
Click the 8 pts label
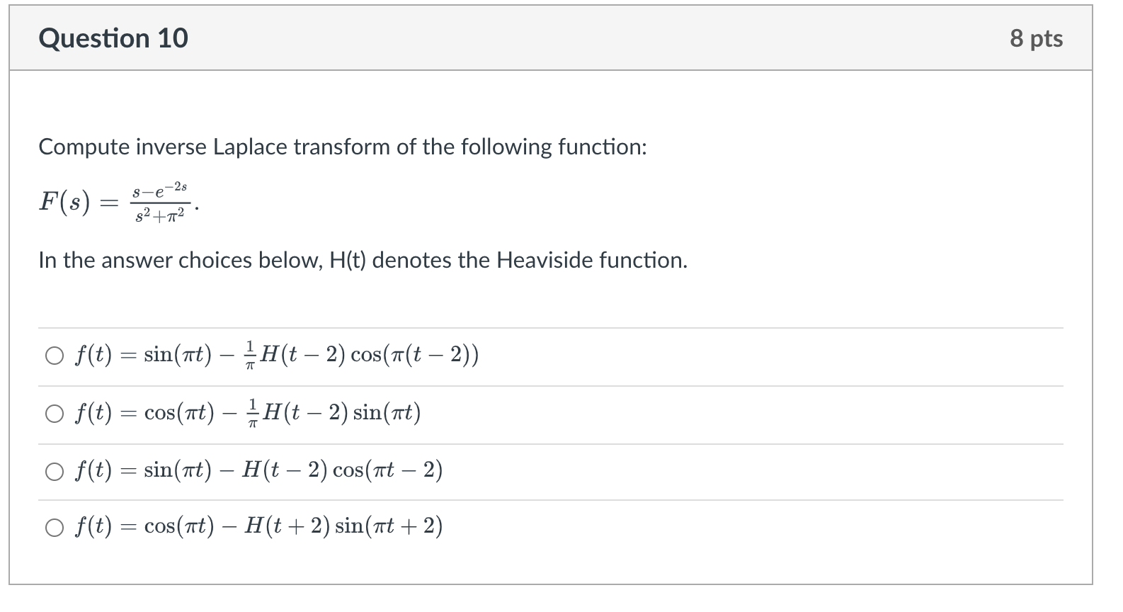(x=1036, y=38)
